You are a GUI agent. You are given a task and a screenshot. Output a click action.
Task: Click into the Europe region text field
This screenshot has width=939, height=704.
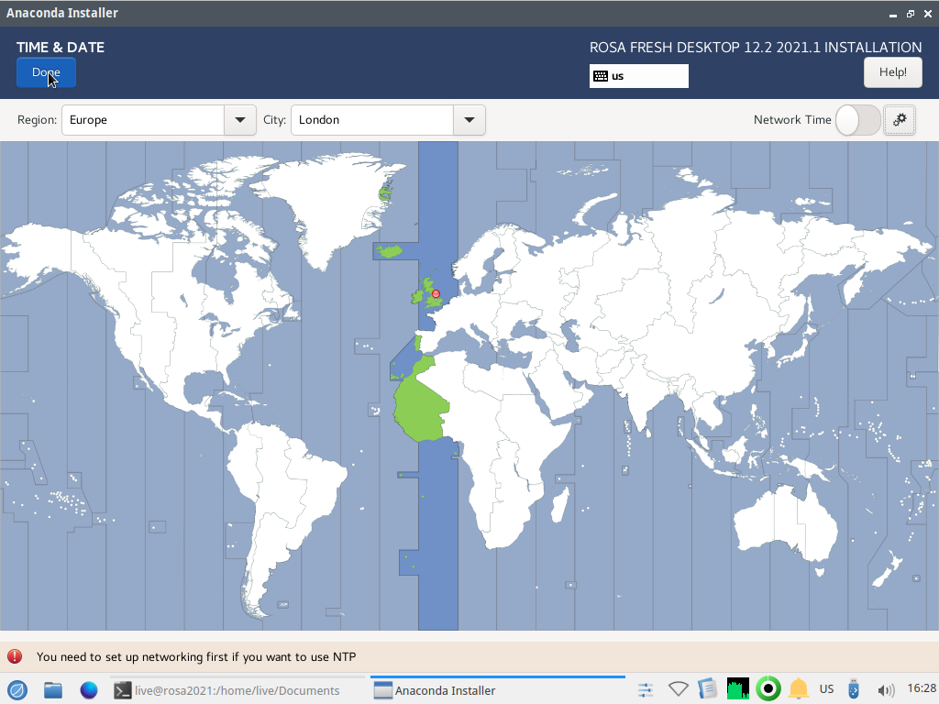[x=143, y=120]
